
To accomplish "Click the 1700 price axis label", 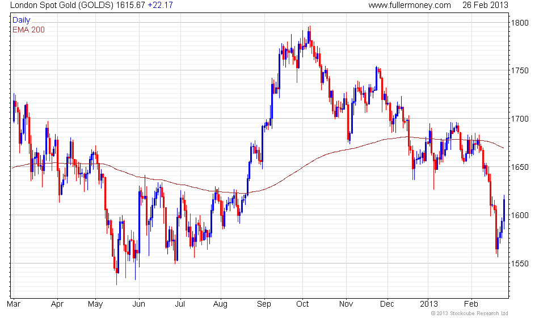I will click(x=520, y=119).
